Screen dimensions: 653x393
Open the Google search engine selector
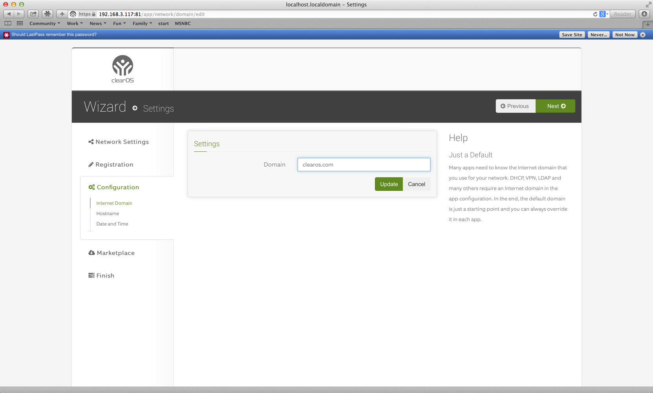pyautogui.click(x=604, y=14)
